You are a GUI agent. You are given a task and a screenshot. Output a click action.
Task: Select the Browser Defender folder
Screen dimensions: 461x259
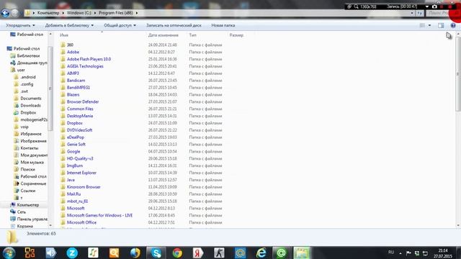(83, 102)
